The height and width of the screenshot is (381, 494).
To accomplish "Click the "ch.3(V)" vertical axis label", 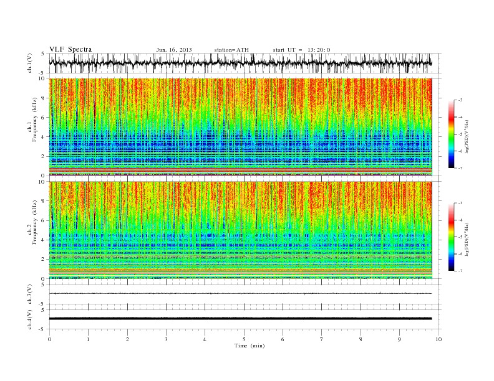I will (30, 294).
